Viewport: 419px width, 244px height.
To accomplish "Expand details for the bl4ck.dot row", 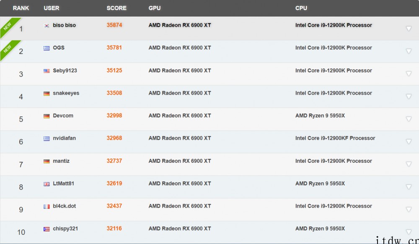I will (409, 209).
